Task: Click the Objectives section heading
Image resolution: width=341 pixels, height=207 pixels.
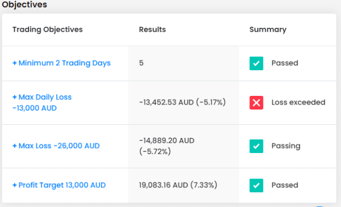Action: [25, 4]
